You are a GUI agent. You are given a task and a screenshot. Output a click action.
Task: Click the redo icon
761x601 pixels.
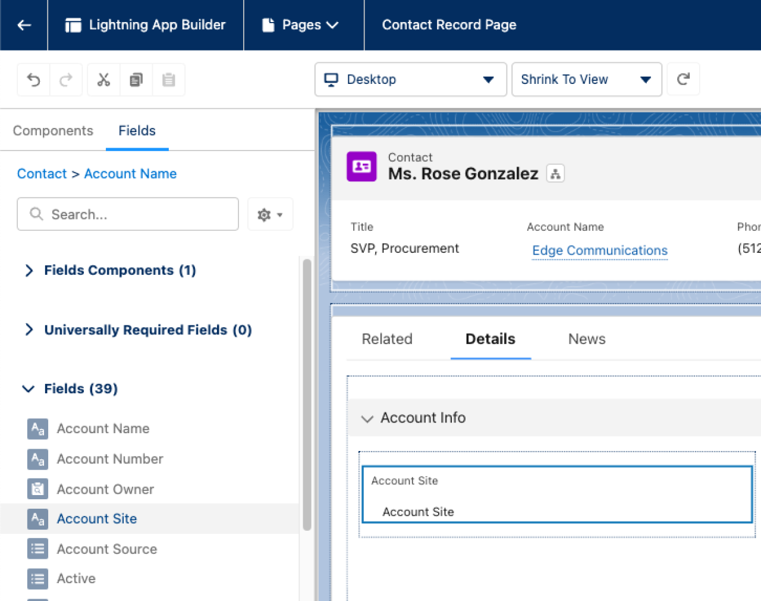tap(66, 80)
